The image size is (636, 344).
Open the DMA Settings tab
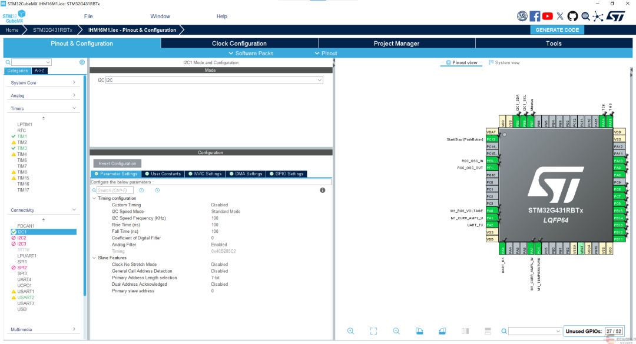(246, 174)
